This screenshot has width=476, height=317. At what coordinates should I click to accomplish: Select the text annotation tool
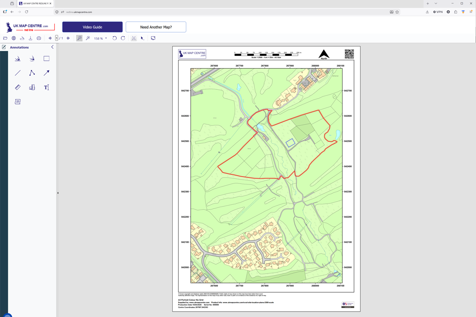pyautogui.click(x=47, y=87)
